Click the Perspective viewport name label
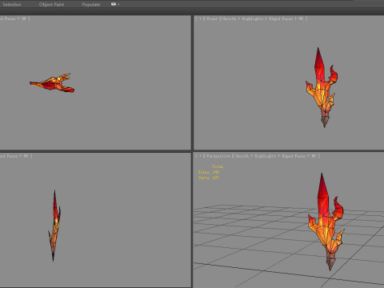The image size is (384, 288). point(218,156)
